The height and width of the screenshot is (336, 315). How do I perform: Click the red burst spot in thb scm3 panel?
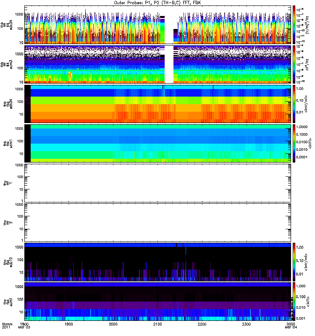[x=70, y=75]
